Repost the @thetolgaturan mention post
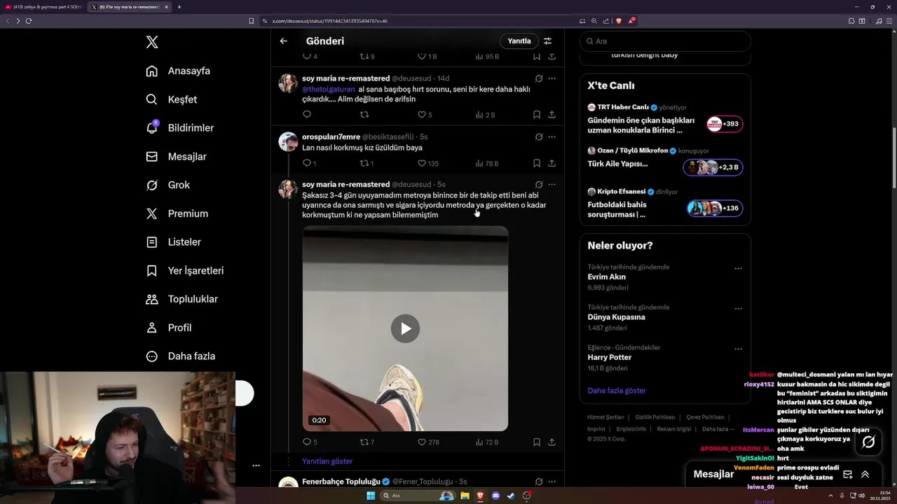Image resolution: width=897 pixels, height=504 pixels. tap(364, 115)
